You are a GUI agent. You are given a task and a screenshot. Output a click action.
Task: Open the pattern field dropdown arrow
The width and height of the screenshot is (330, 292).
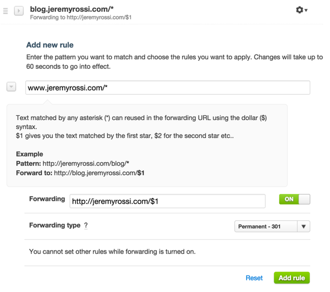click(x=11, y=86)
